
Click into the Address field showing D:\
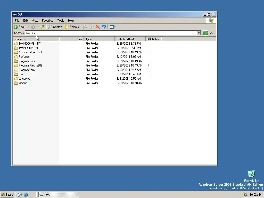click(111, 33)
